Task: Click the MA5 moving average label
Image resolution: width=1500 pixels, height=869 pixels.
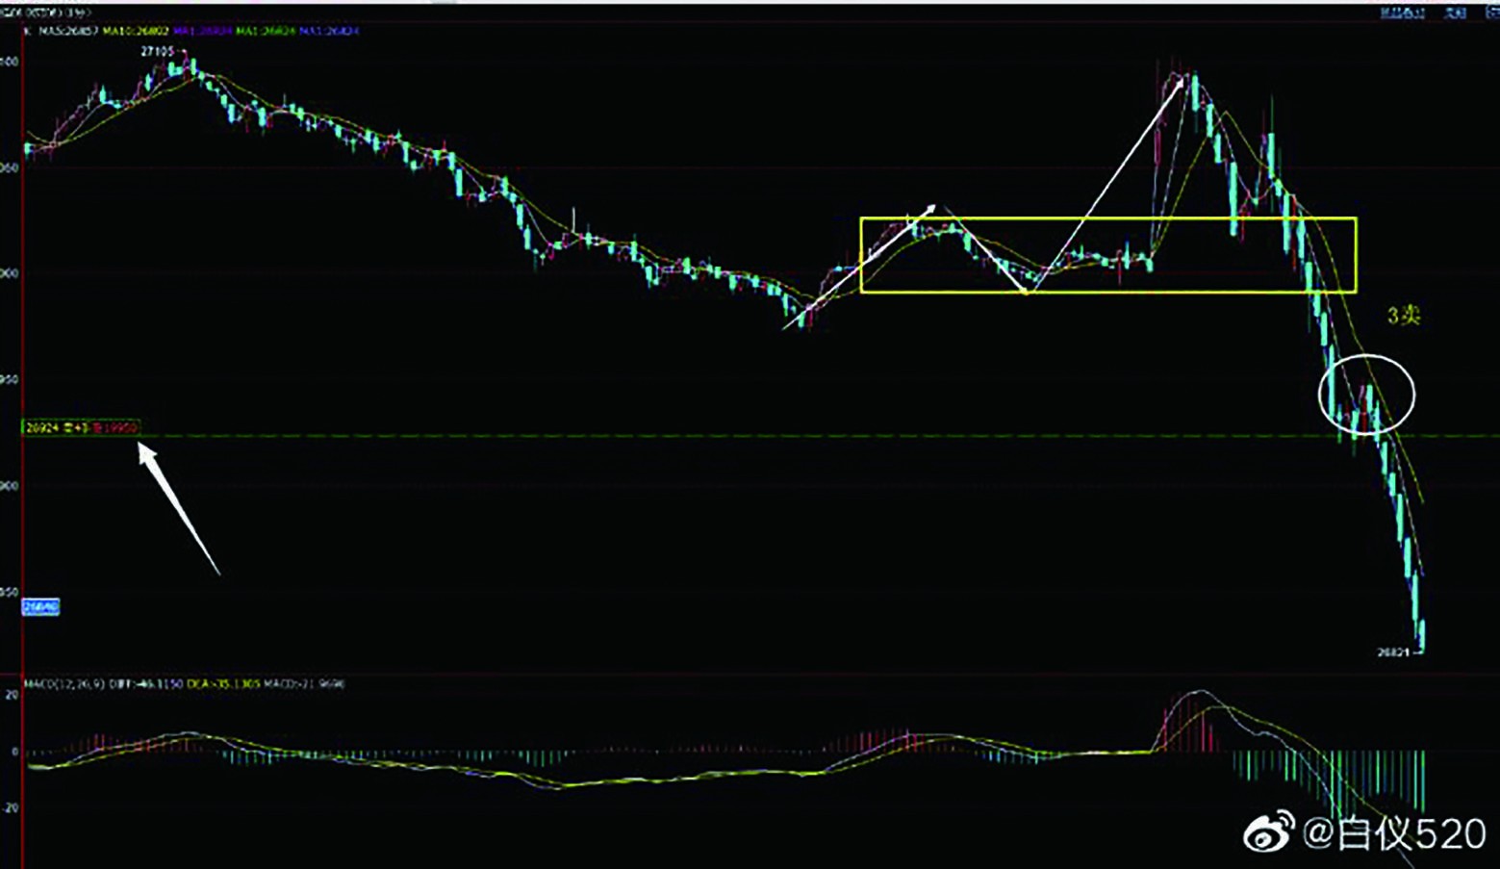Action: click(x=68, y=31)
